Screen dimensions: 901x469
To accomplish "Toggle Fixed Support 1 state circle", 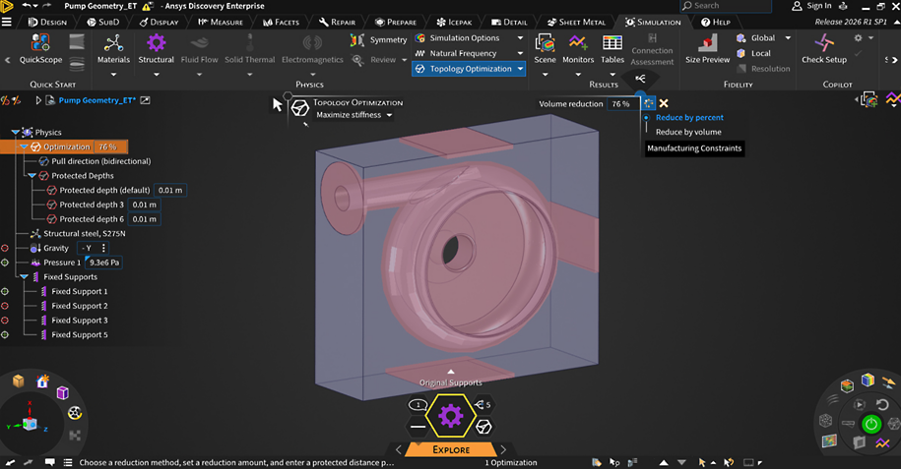I will coord(5,292).
